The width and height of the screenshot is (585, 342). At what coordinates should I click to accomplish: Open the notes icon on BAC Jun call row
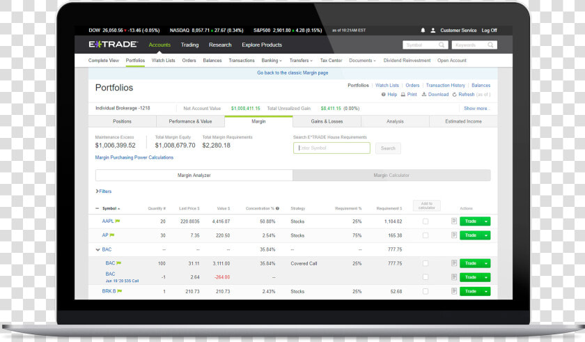[x=453, y=277]
